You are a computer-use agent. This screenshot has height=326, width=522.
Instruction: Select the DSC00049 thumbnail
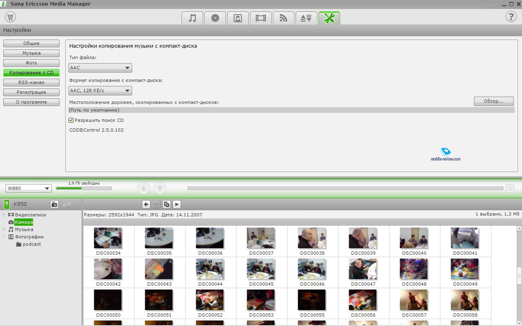tap(465, 269)
